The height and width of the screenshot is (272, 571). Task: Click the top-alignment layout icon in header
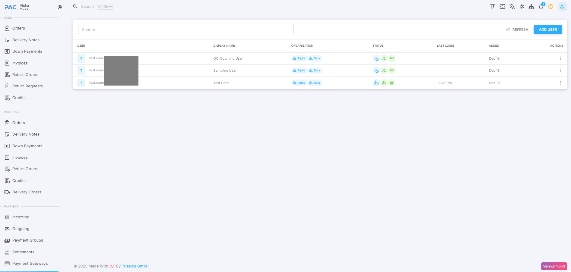[x=493, y=7]
